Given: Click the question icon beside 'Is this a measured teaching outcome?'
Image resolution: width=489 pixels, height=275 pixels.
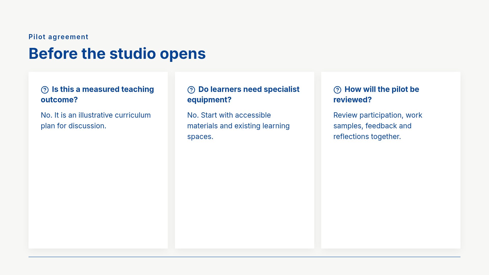Looking at the screenshot, I should tap(45, 90).
